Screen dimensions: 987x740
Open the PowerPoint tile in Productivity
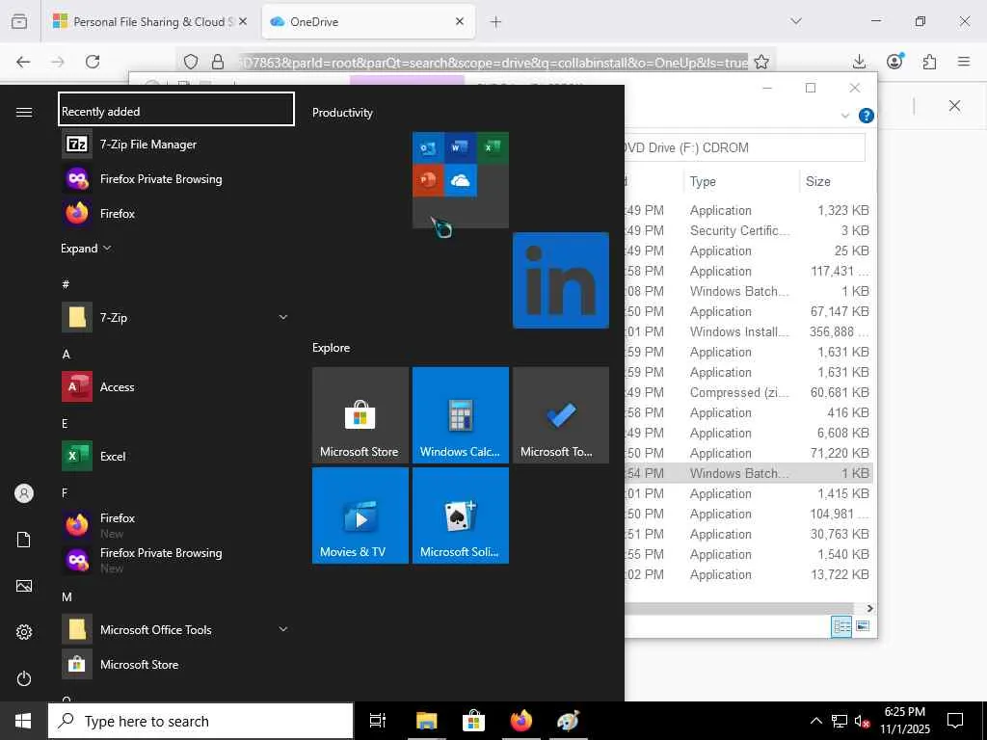[428, 180]
